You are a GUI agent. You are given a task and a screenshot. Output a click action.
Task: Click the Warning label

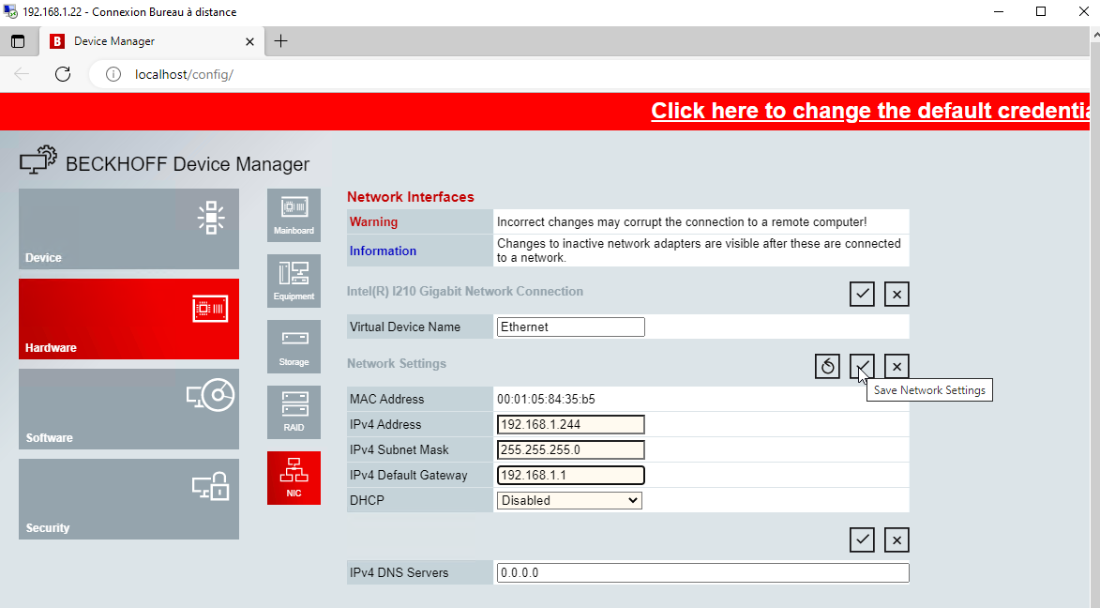pyautogui.click(x=374, y=221)
